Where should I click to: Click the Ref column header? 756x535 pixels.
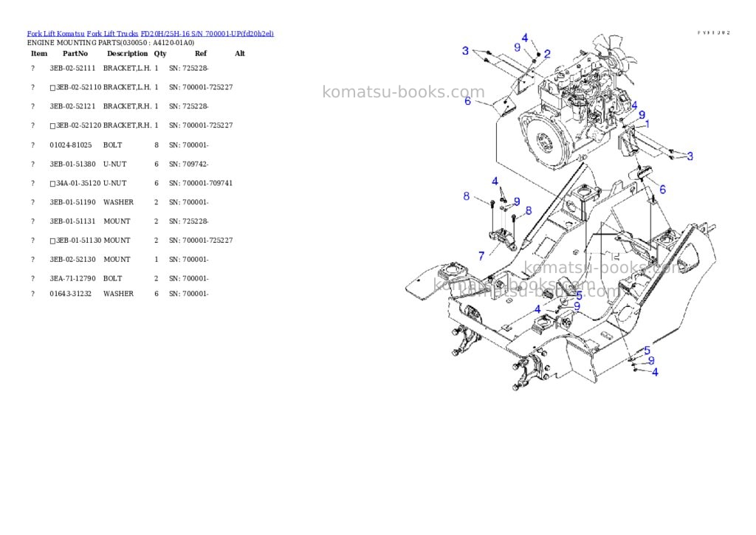pos(201,53)
